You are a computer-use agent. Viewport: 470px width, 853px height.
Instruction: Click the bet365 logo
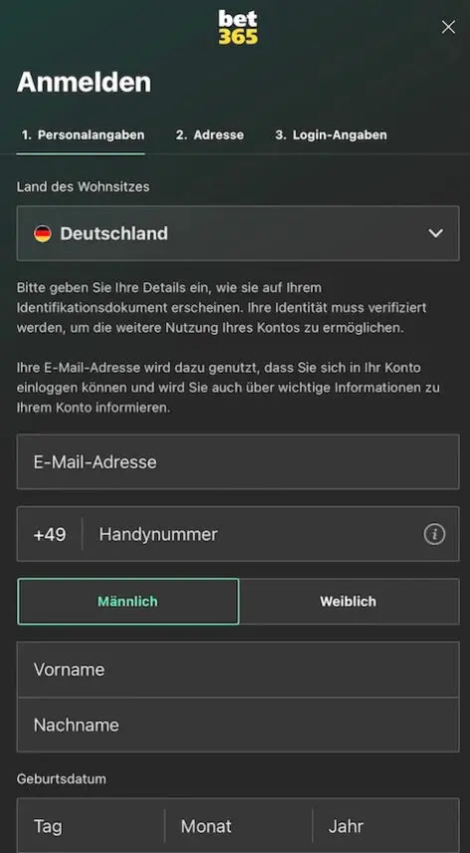click(238, 27)
